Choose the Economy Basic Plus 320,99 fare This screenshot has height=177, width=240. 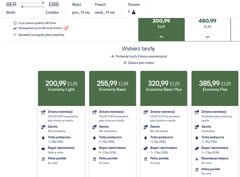[164, 88]
